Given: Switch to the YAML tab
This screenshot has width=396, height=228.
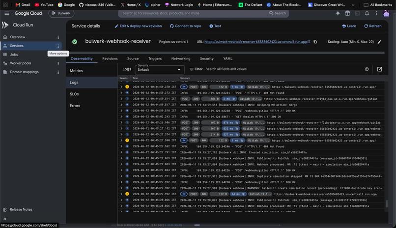Looking at the screenshot, I should coord(227,58).
